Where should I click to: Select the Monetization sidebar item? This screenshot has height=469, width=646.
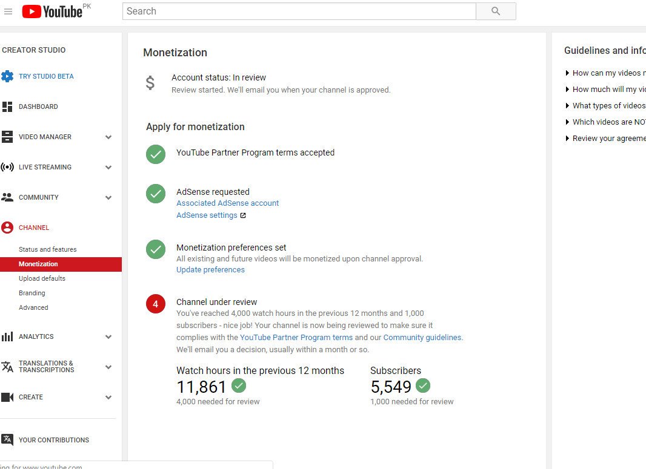[x=61, y=264]
